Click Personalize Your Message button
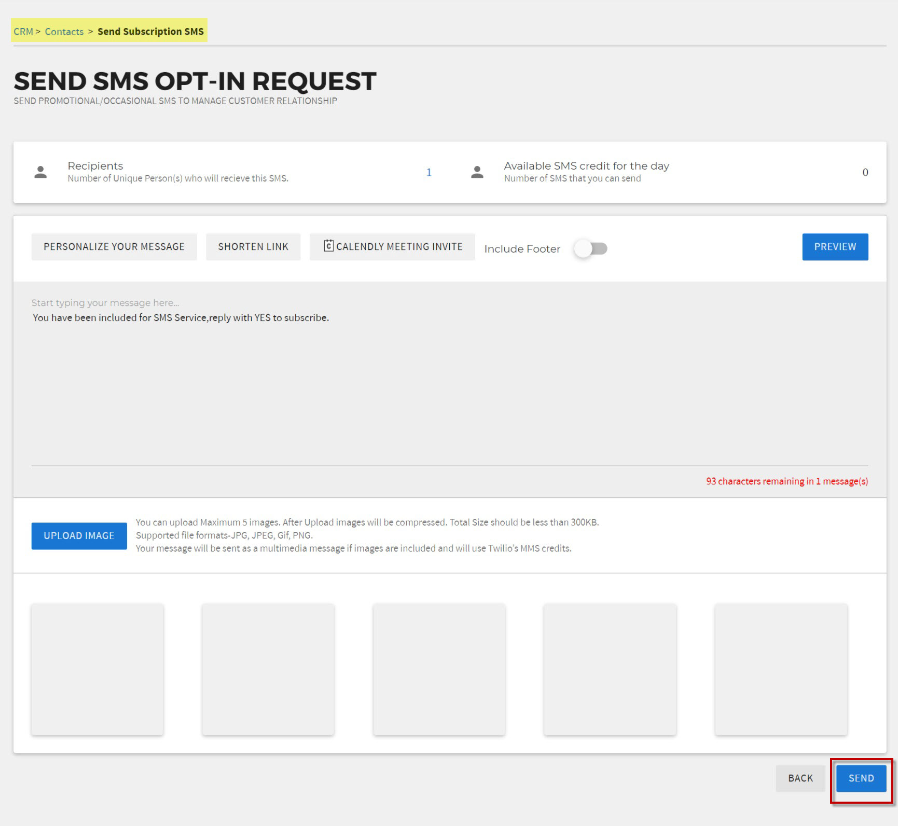This screenshot has width=898, height=826. (114, 247)
